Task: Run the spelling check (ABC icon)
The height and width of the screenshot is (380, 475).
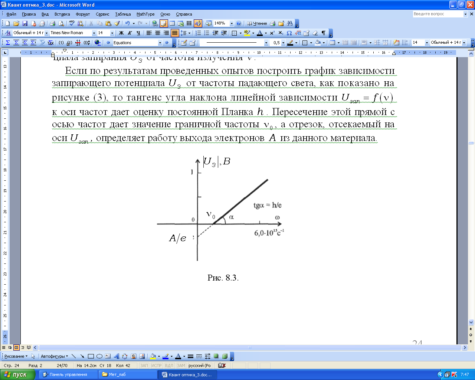Action: click(x=72, y=23)
